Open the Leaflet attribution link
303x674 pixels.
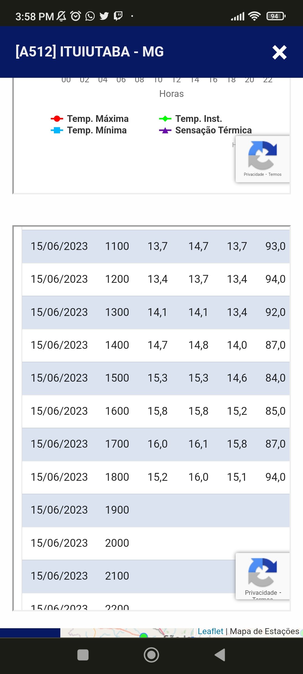[210, 631]
